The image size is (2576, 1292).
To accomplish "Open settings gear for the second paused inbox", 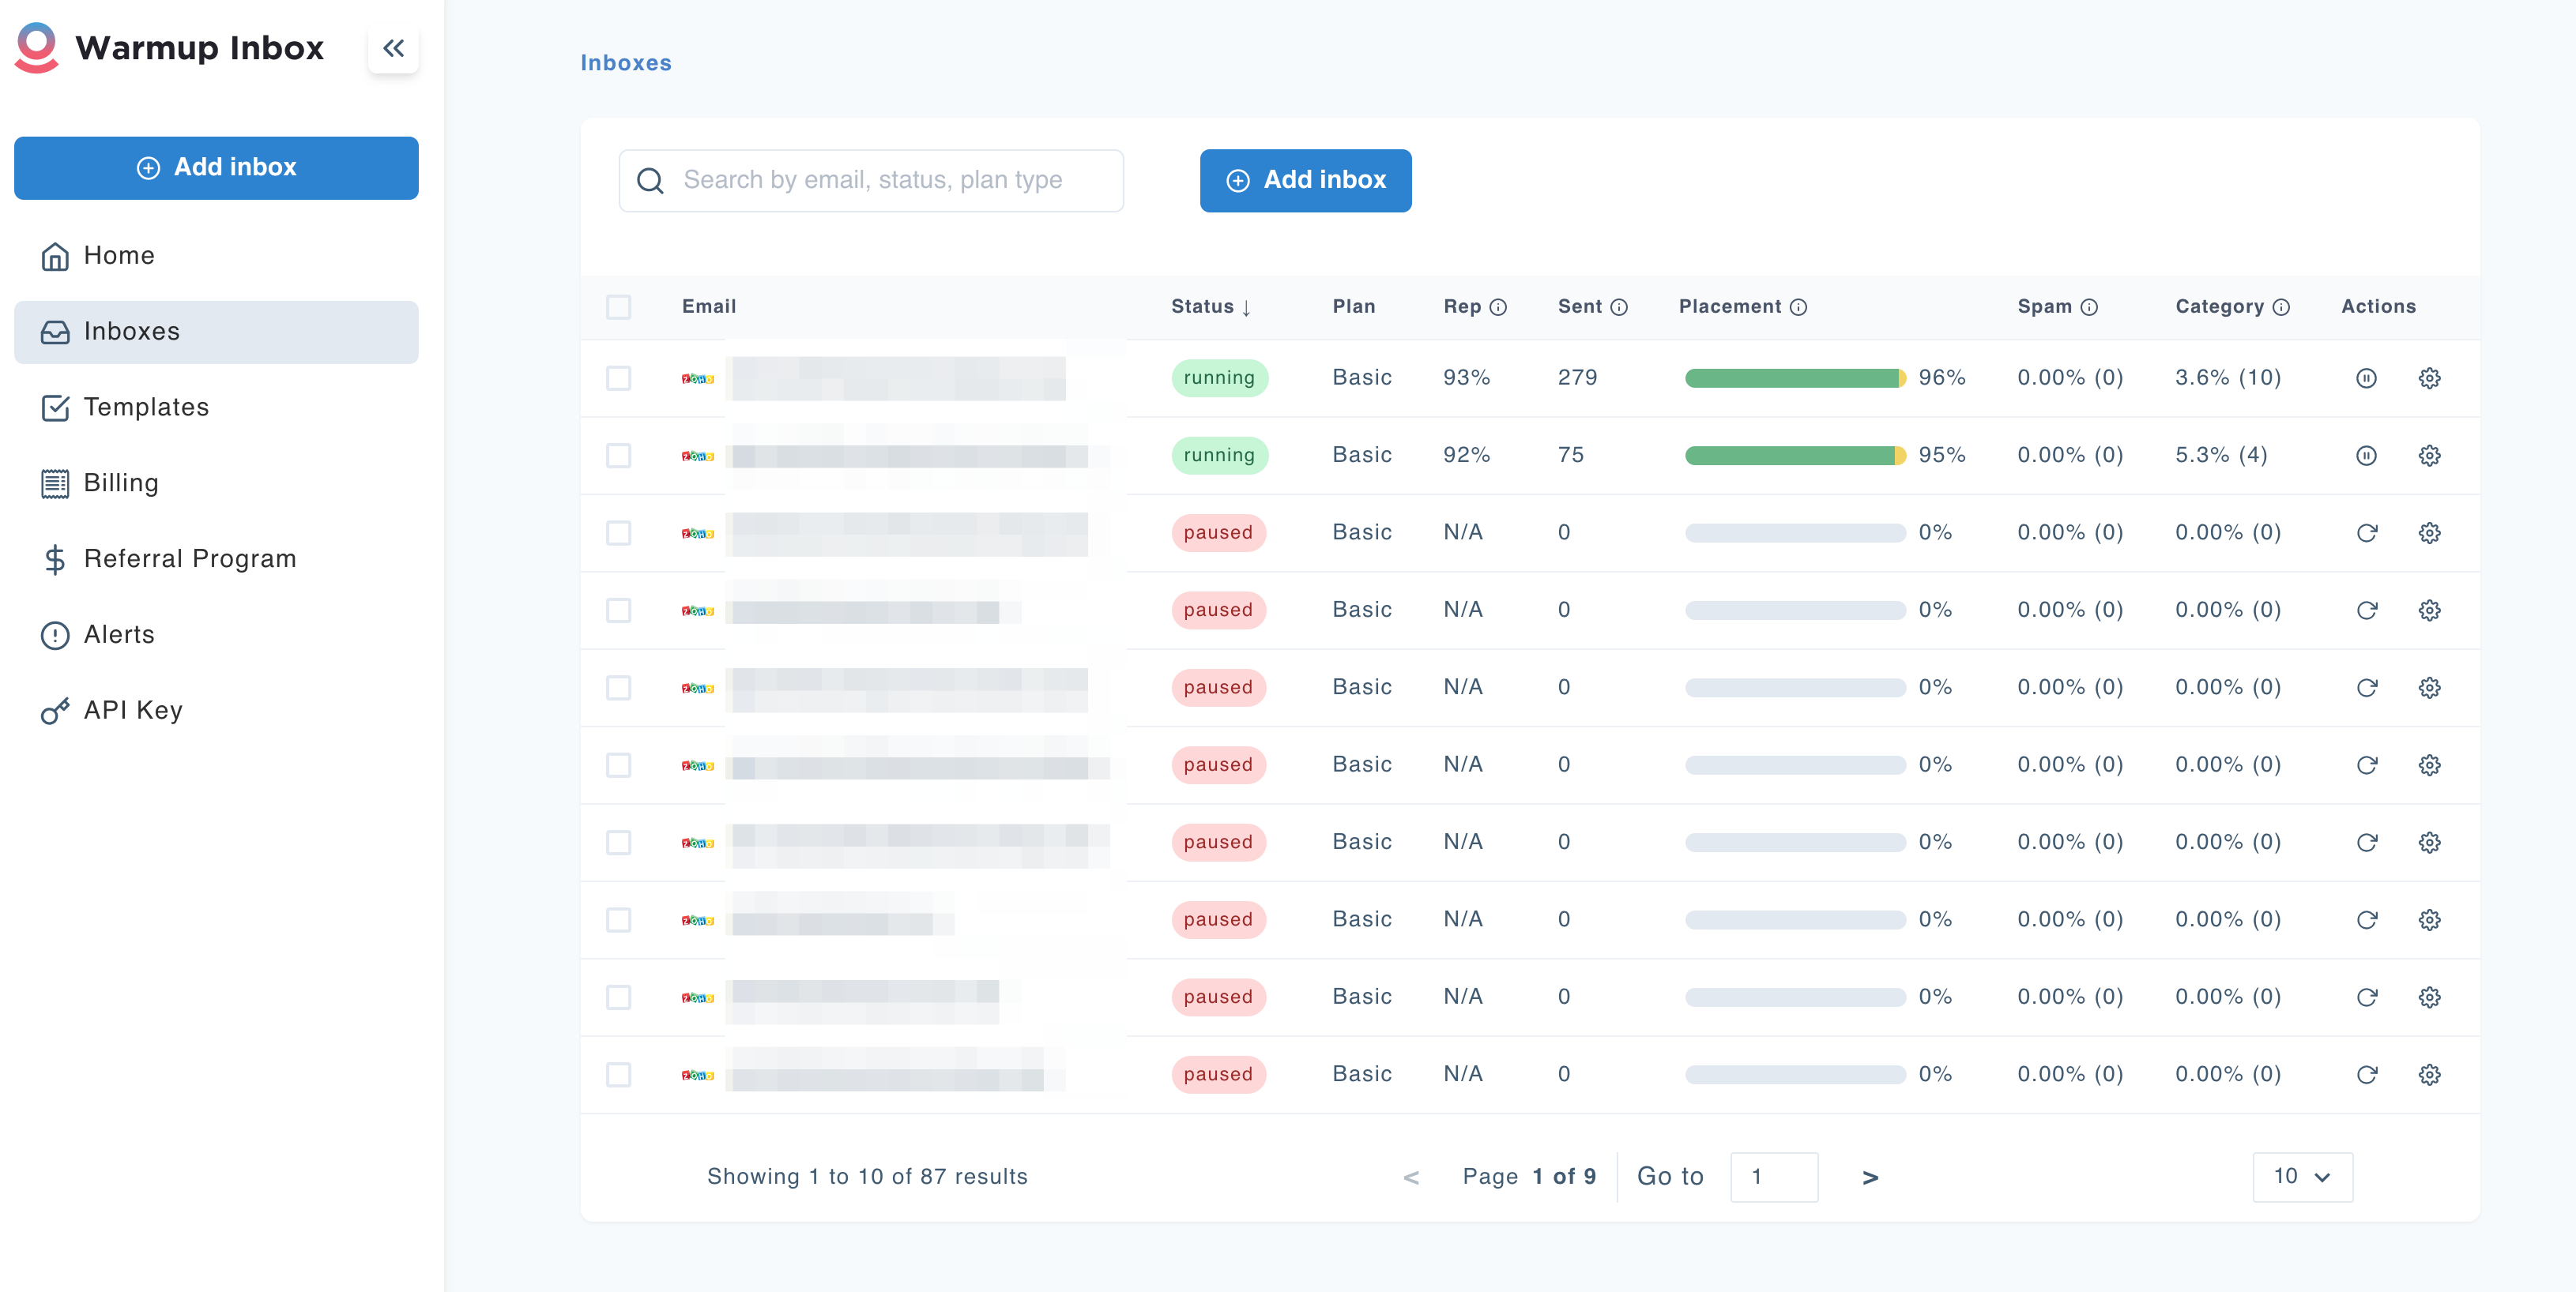I will pos(2429,610).
